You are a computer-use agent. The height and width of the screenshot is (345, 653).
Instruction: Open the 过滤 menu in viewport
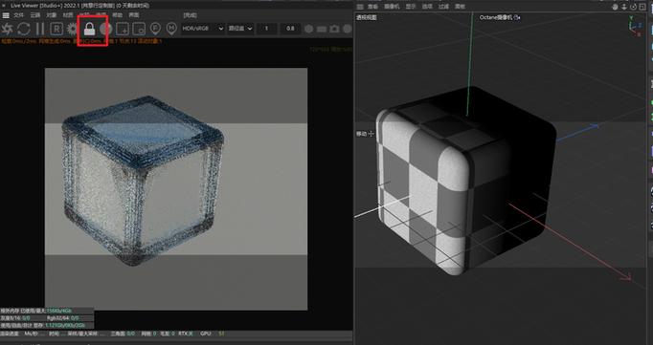pyautogui.click(x=444, y=7)
